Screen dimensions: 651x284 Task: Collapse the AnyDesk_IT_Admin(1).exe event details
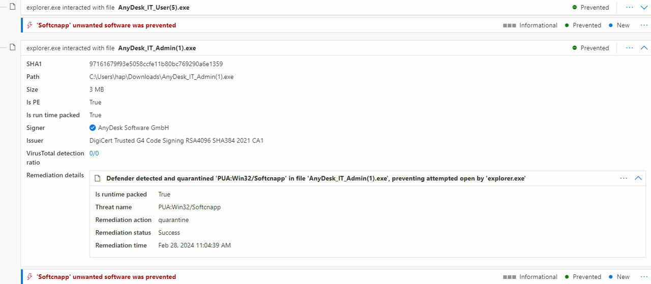644,48
